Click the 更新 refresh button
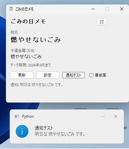 (22, 75)
